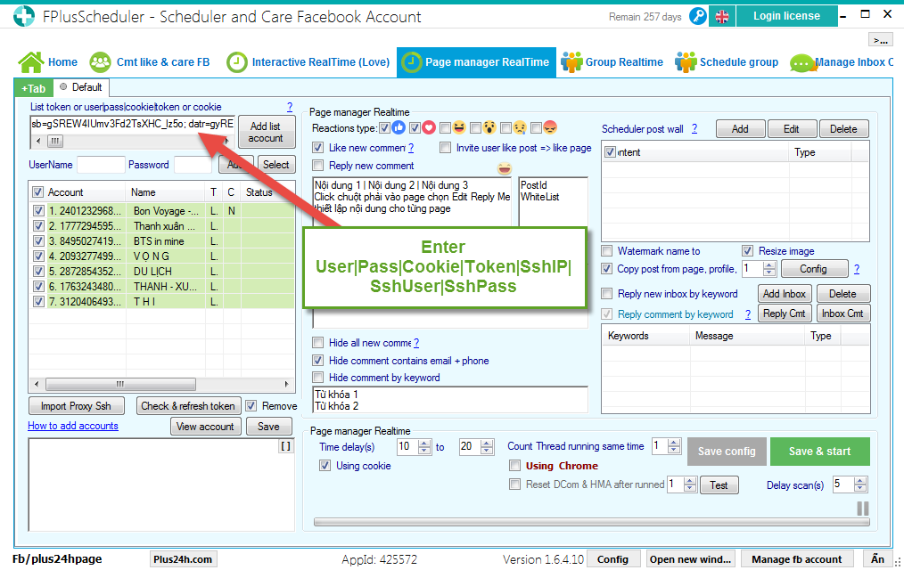The height and width of the screenshot is (570, 904).
Task: Click in the UserName input field
Action: pyautogui.click(x=101, y=165)
